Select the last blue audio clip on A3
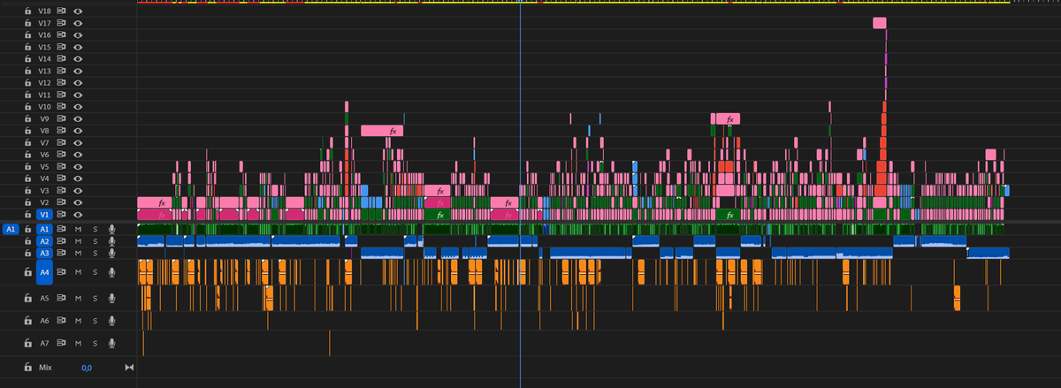Viewport: 1061px width, 388px height. pos(988,253)
